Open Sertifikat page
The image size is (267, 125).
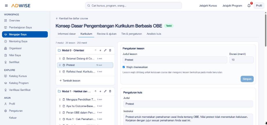click(x=25, y=62)
